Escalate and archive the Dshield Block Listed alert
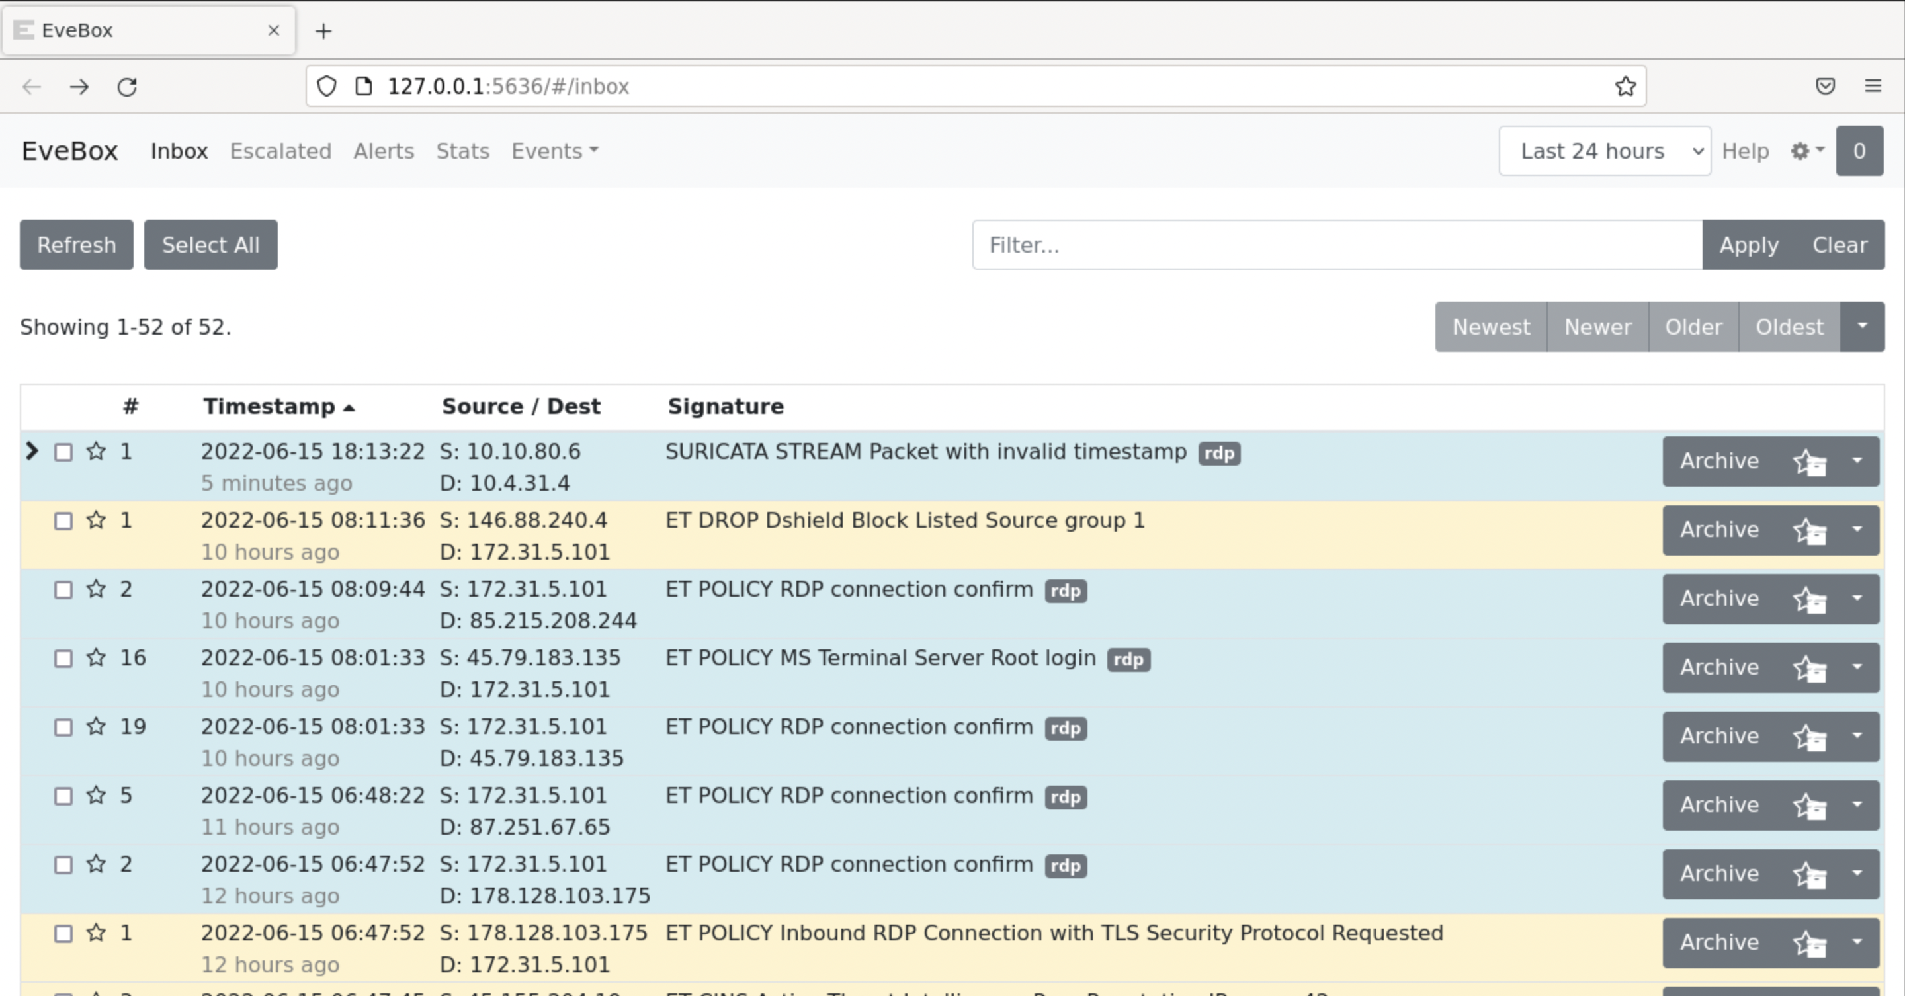This screenshot has height=996, width=1905. click(1809, 530)
